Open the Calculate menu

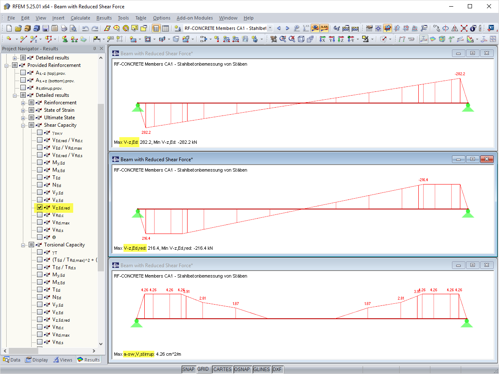tap(80, 18)
